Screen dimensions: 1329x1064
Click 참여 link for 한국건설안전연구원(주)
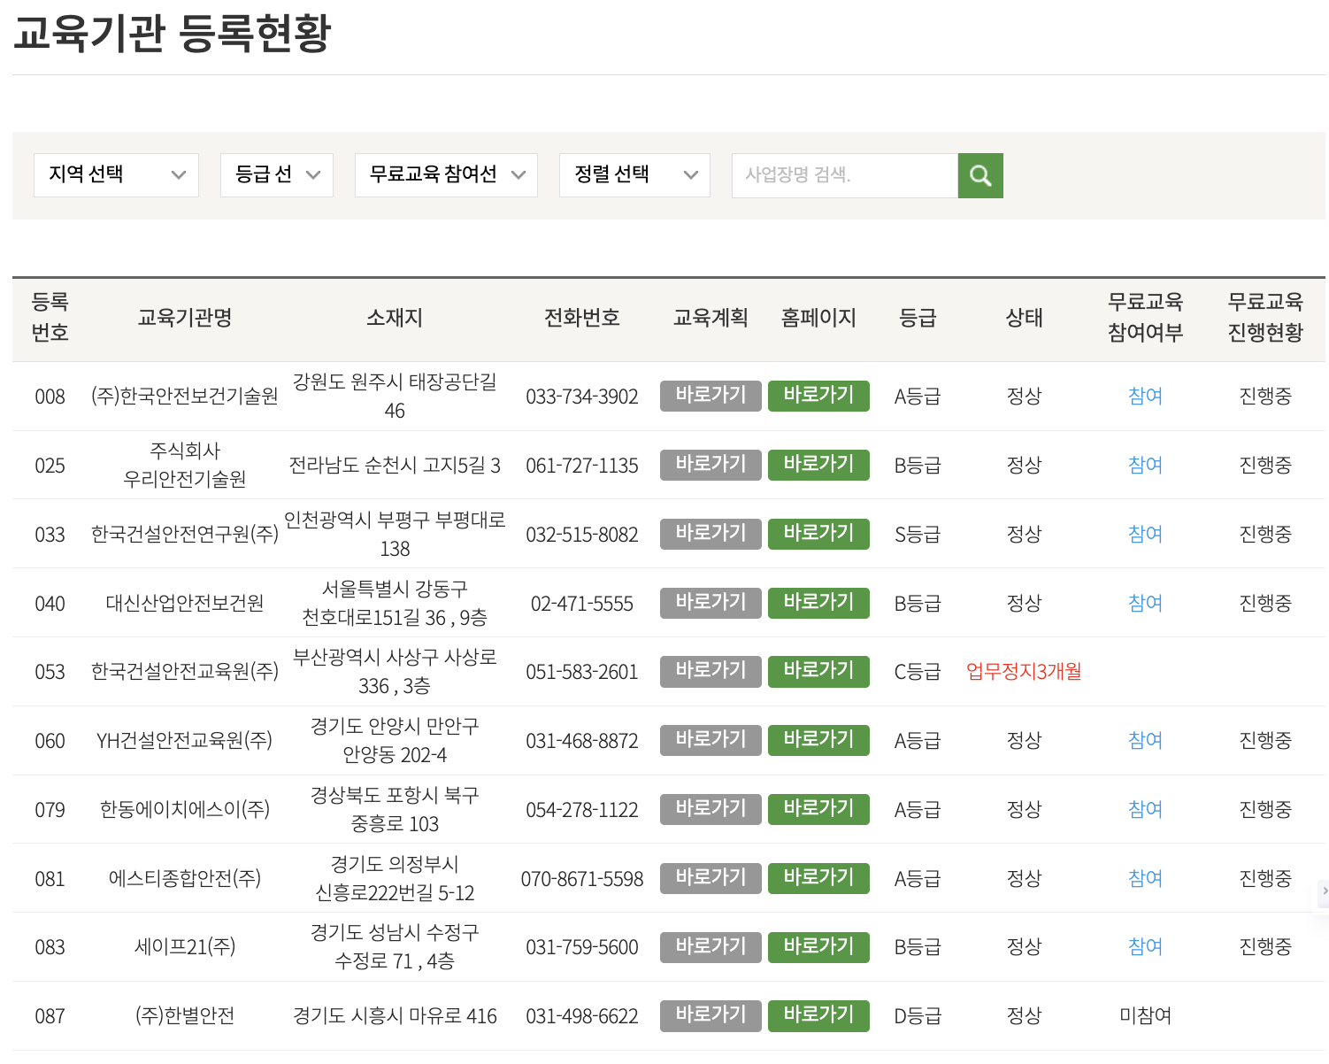1144,534
